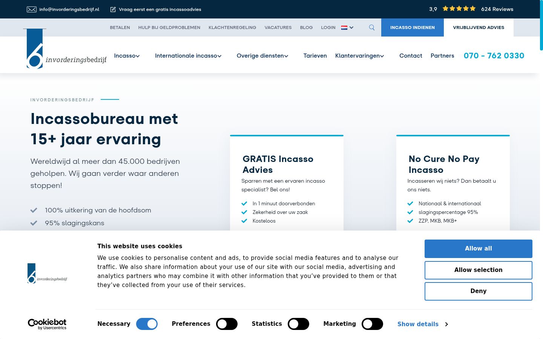Click the Incasso indienen button
Viewport: 543px width, 339px height.
point(413,27)
